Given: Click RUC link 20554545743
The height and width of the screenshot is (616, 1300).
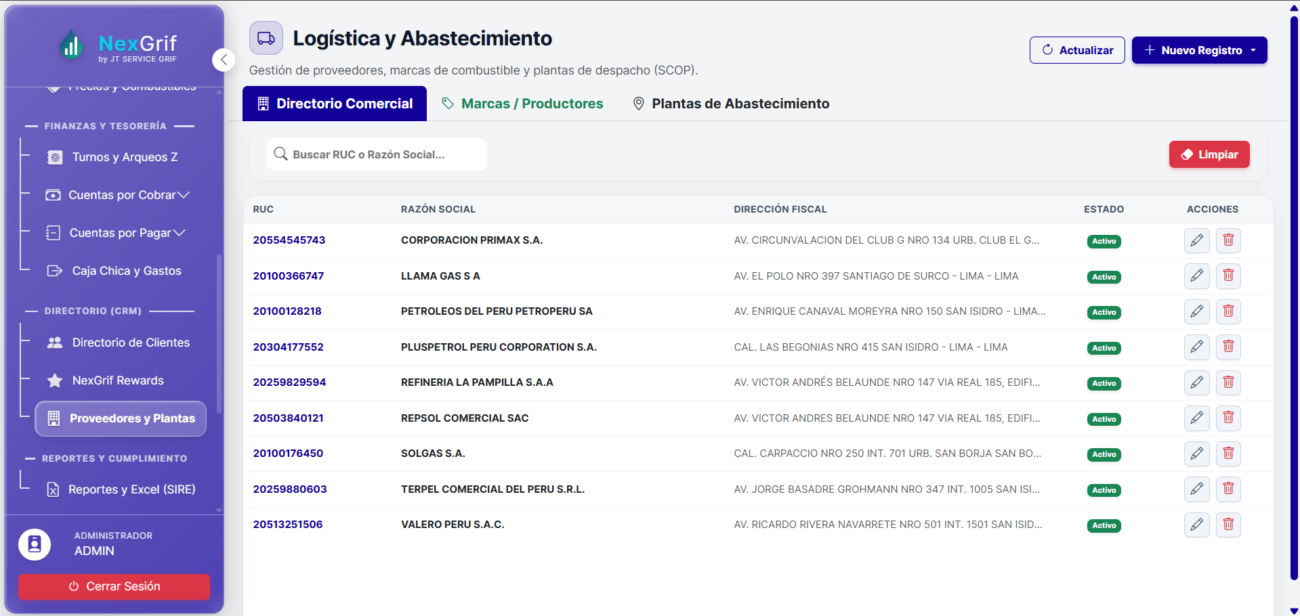Looking at the screenshot, I should click(x=289, y=240).
